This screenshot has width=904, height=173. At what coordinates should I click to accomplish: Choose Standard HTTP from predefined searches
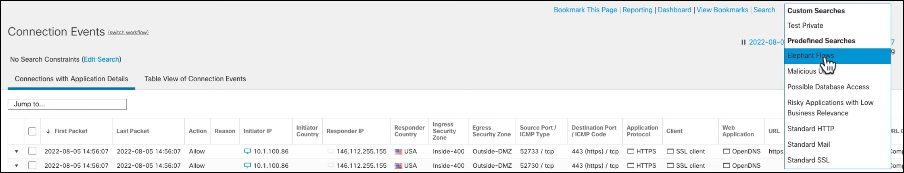(x=811, y=129)
